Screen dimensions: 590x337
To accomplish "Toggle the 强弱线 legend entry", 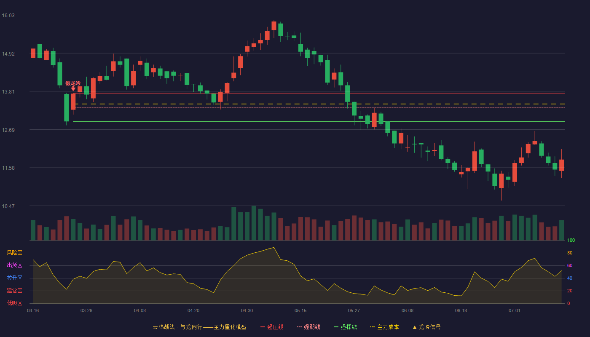I will pos(308,327).
